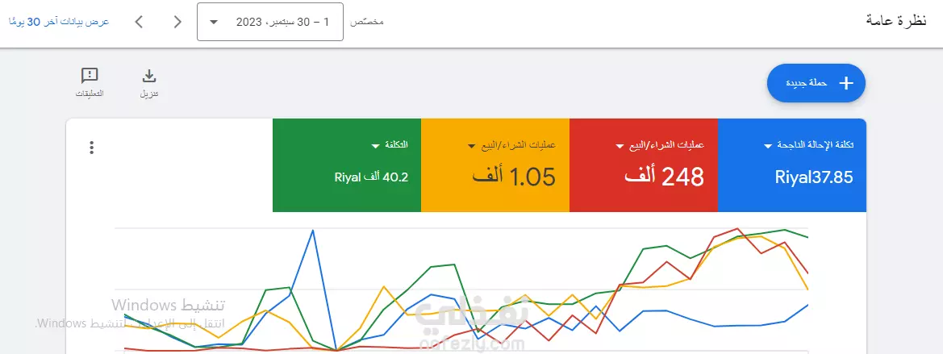Expand the blue metric card dropdown arrow

pos(768,146)
